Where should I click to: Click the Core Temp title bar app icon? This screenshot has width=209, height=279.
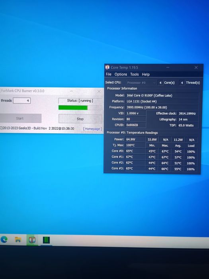(x=107, y=67)
